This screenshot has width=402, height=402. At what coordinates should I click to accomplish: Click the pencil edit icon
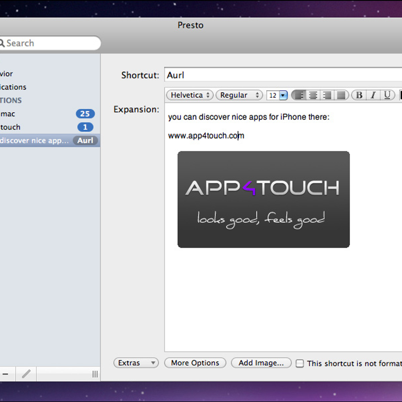26,374
